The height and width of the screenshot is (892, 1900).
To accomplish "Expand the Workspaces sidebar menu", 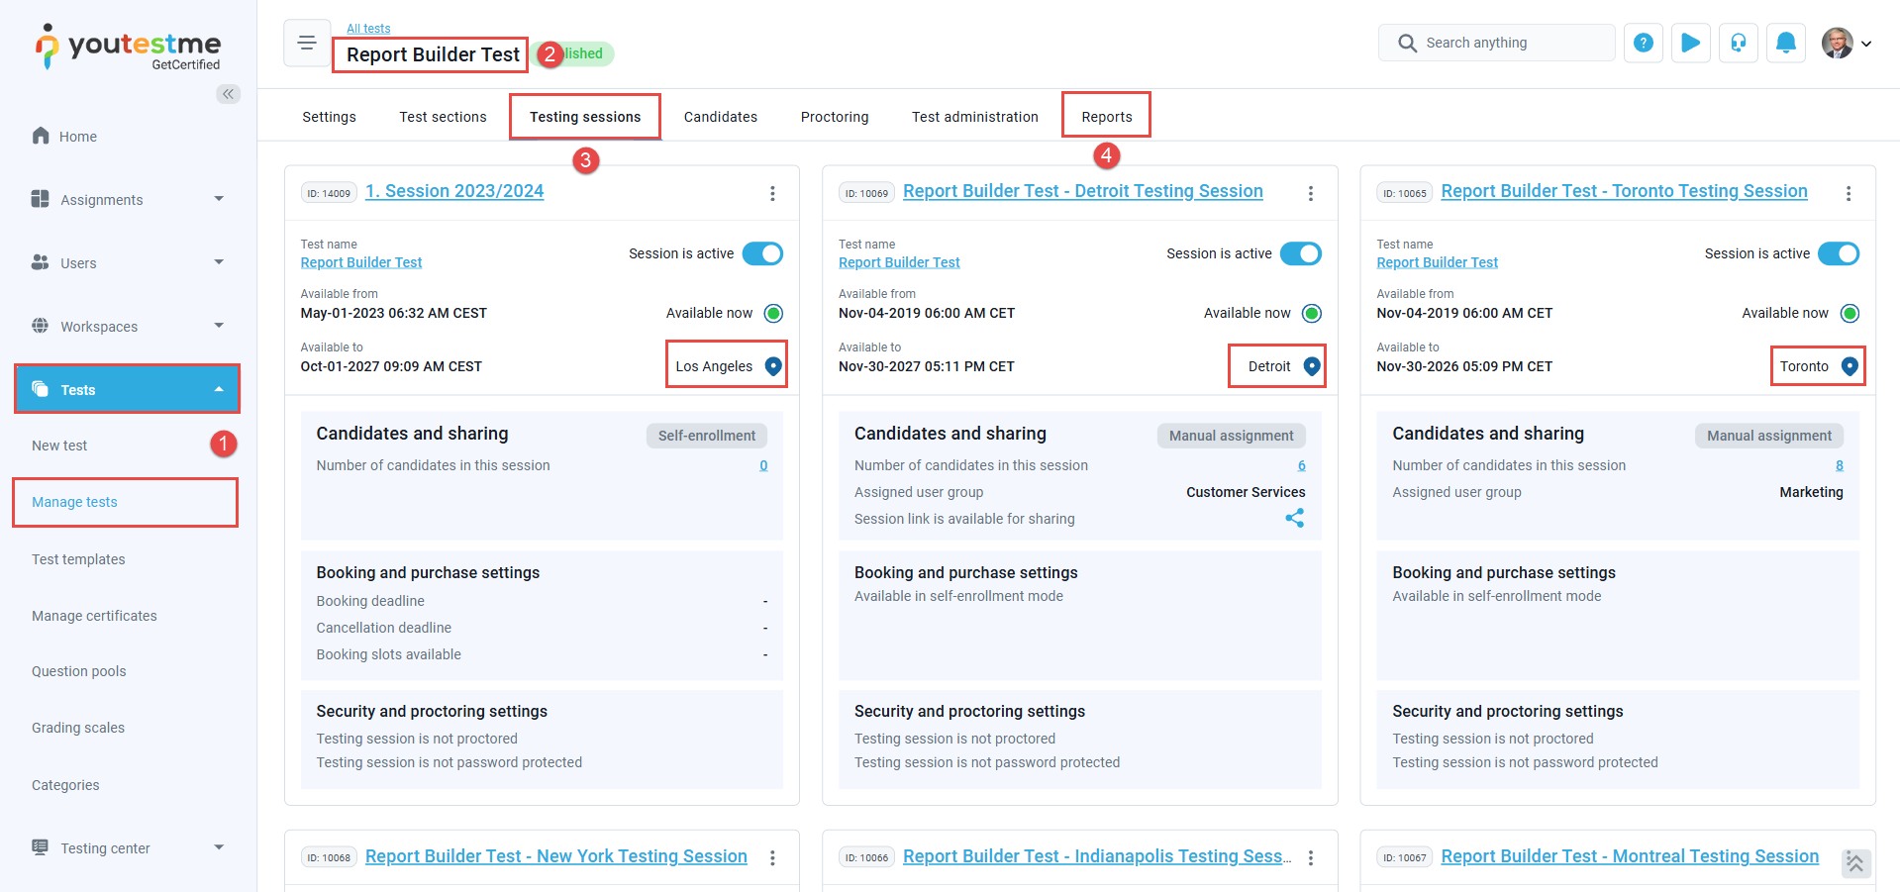I will pyautogui.click(x=219, y=326).
